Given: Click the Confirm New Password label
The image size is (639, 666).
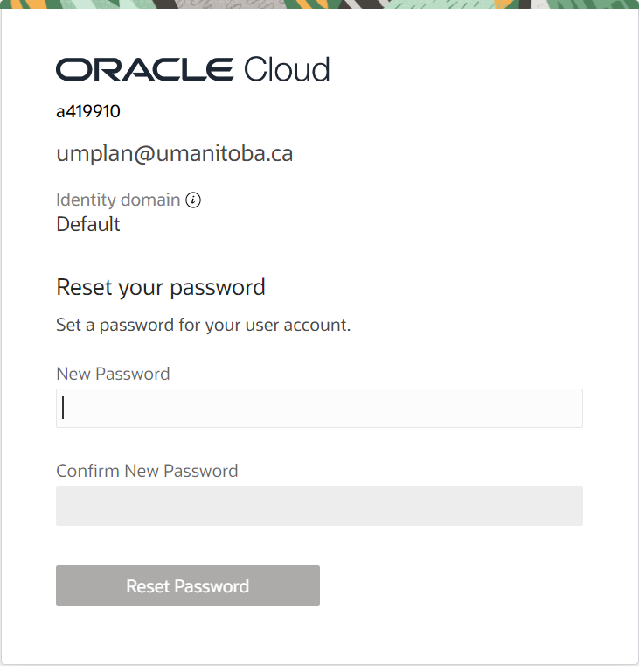Looking at the screenshot, I should tap(147, 471).
